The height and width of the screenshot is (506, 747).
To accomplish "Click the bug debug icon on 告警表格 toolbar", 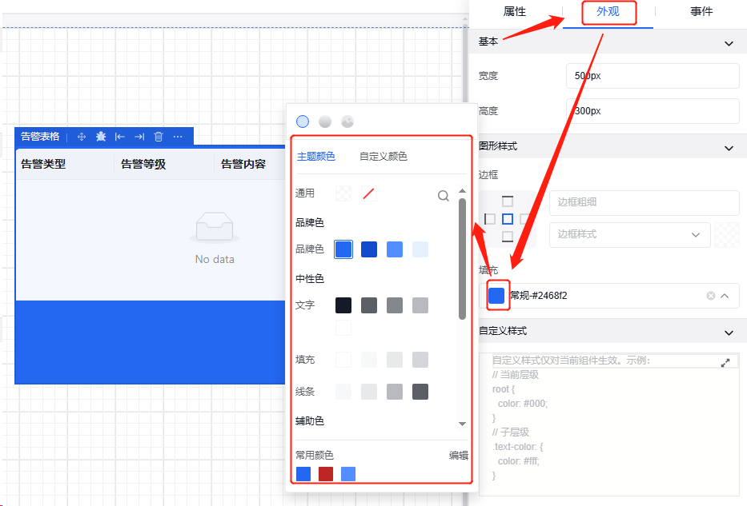I will click(x=101, y=137).
